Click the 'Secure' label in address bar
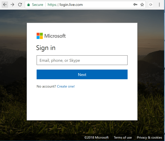165x141 pixels. tap(37, 5)
